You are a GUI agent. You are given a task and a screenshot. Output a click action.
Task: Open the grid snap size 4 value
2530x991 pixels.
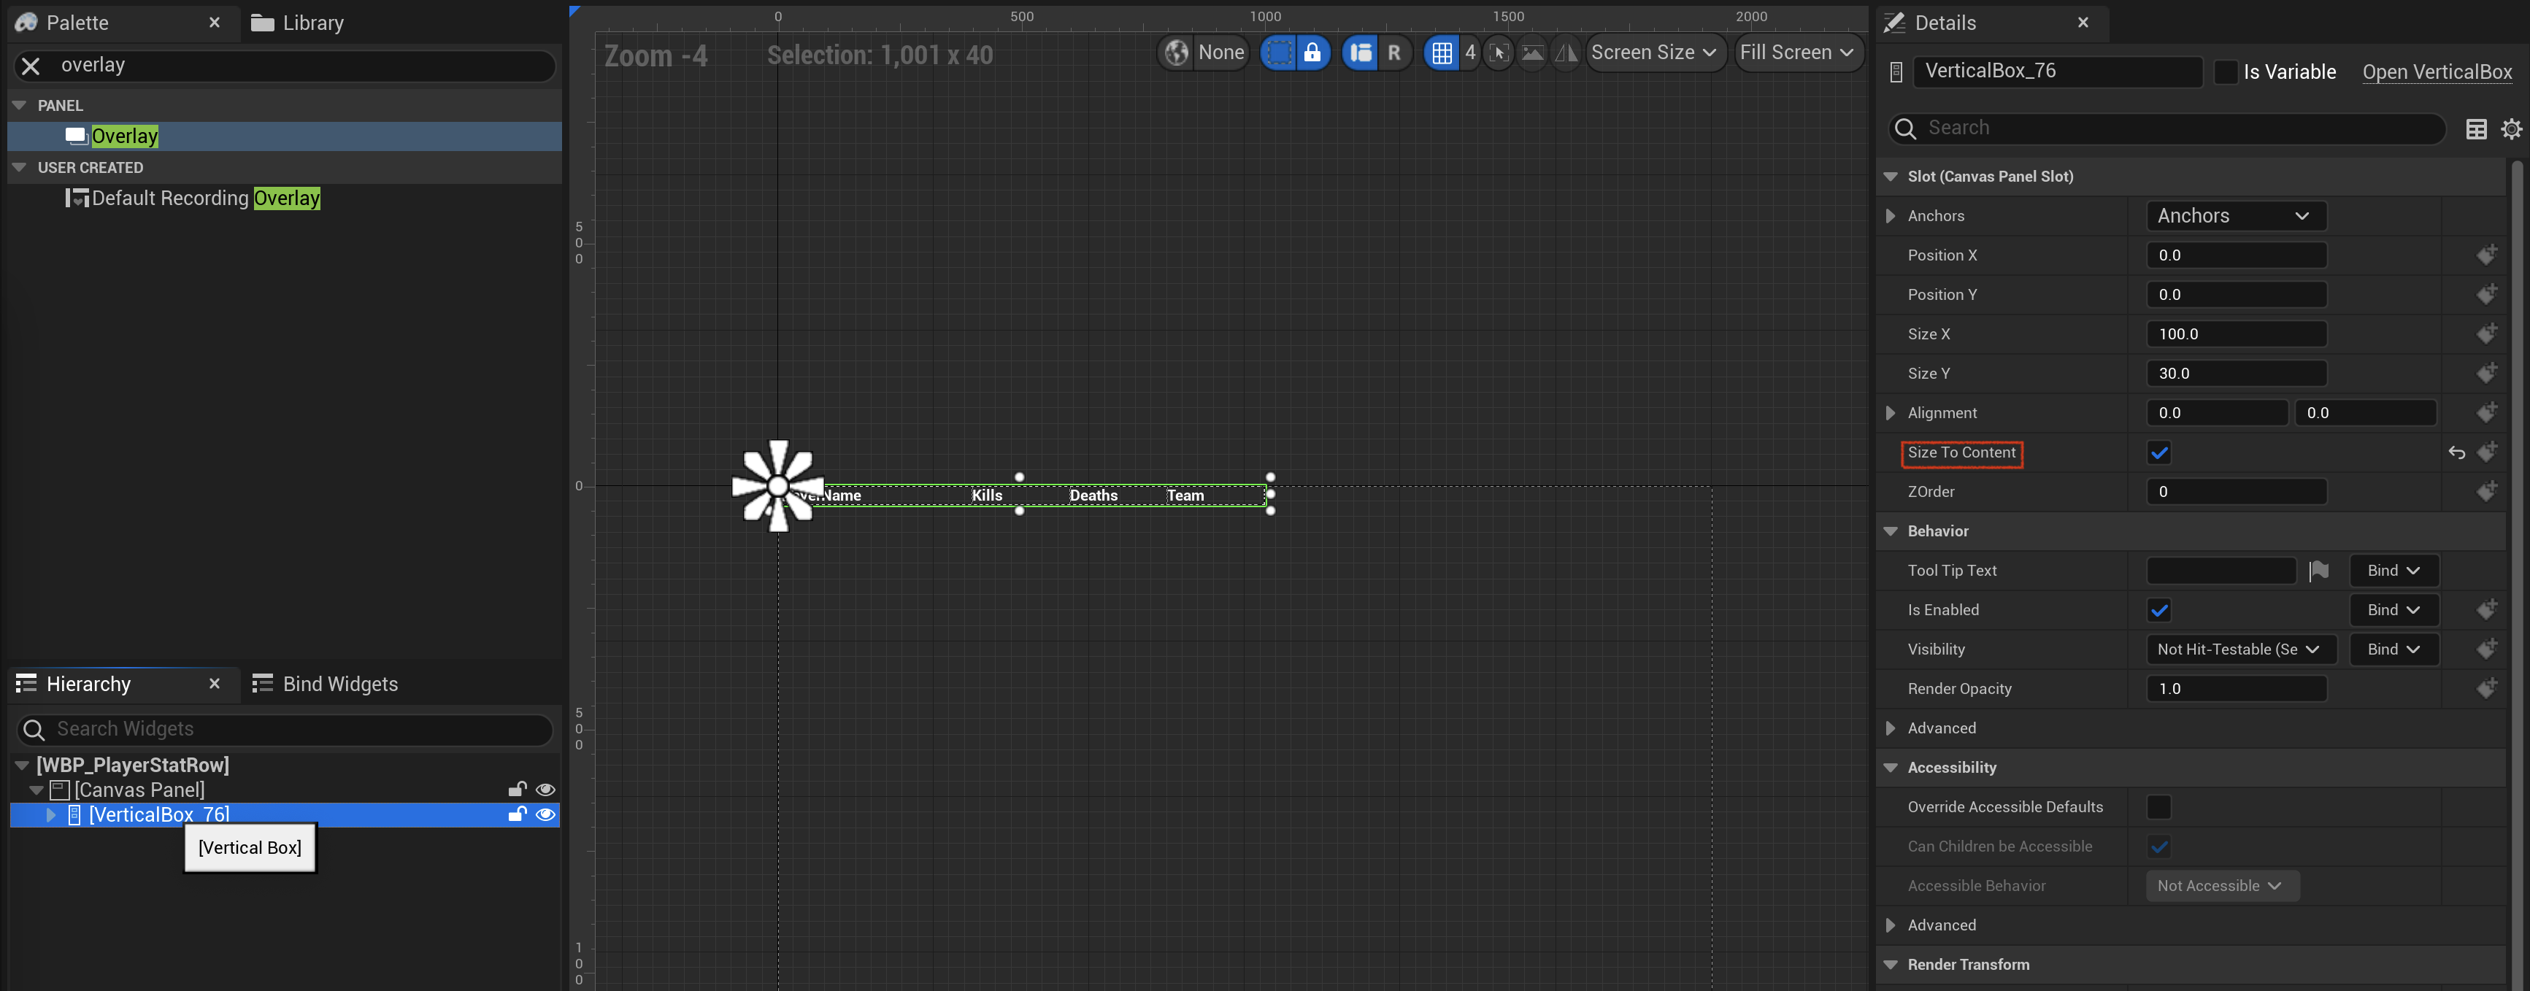point(1469,53)
